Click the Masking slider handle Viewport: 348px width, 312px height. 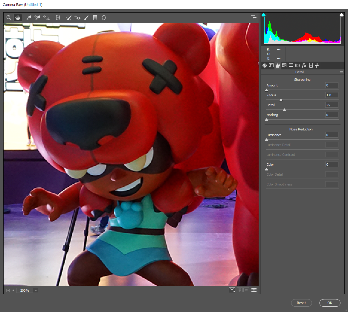pos(267,120)
